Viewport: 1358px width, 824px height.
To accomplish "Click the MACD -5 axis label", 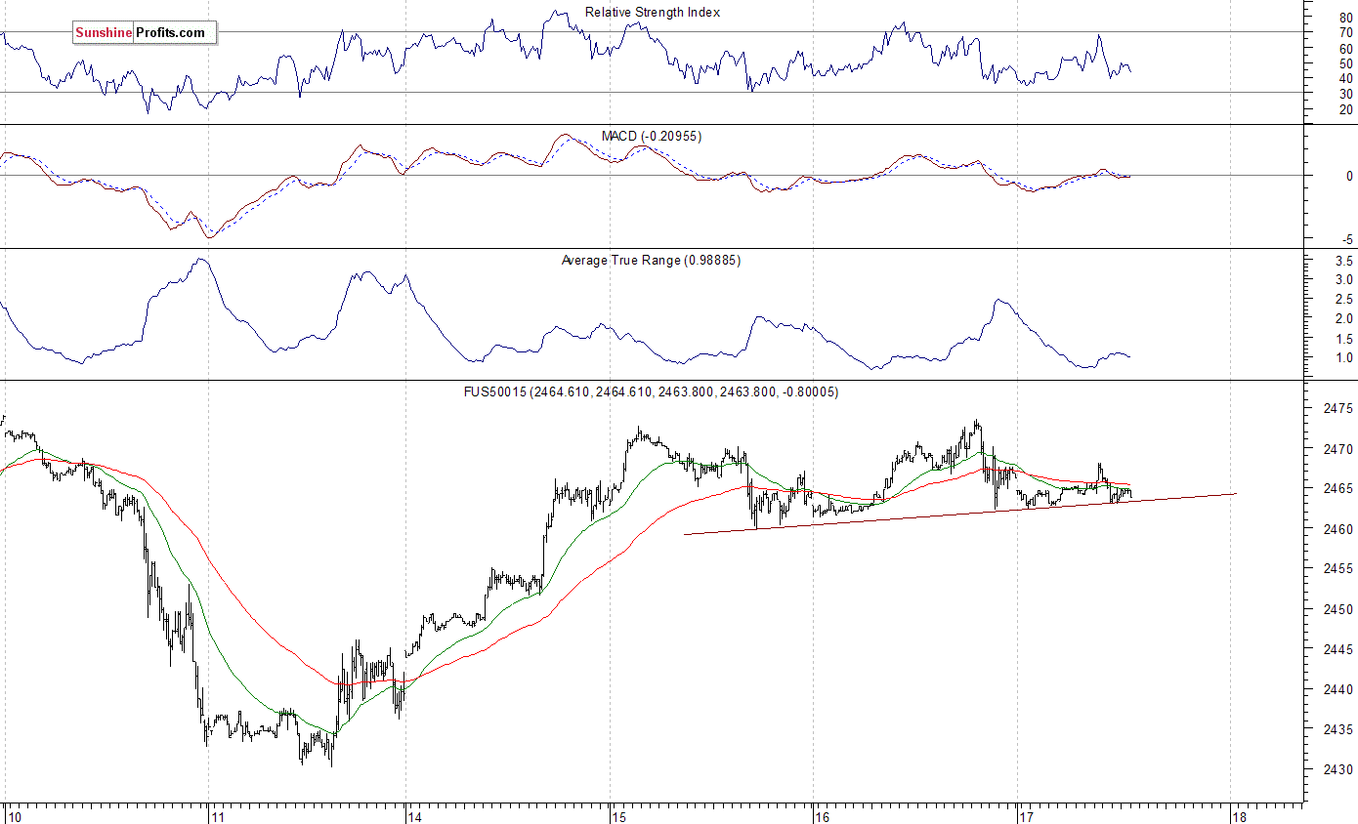I will pyautogui.click(x=1346, y=239).
